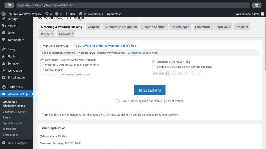The height and width of the screenshot is (149, 266).
Task: Select Sende die Sicherung an den Remote-Speicher
Action: (154, 67)
